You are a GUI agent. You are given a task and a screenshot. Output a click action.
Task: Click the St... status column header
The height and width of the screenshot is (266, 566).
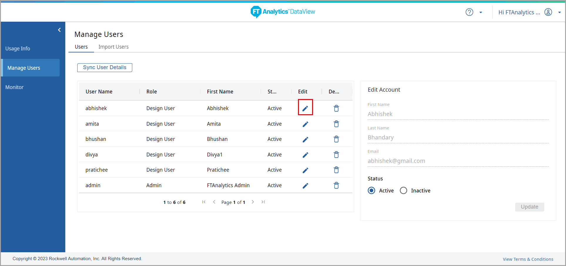click(272, 92)
